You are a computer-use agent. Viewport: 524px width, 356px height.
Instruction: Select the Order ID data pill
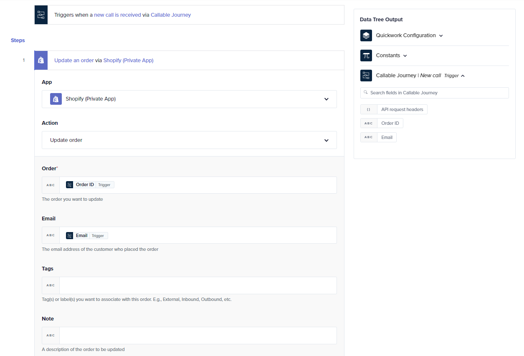click(382, 123)
